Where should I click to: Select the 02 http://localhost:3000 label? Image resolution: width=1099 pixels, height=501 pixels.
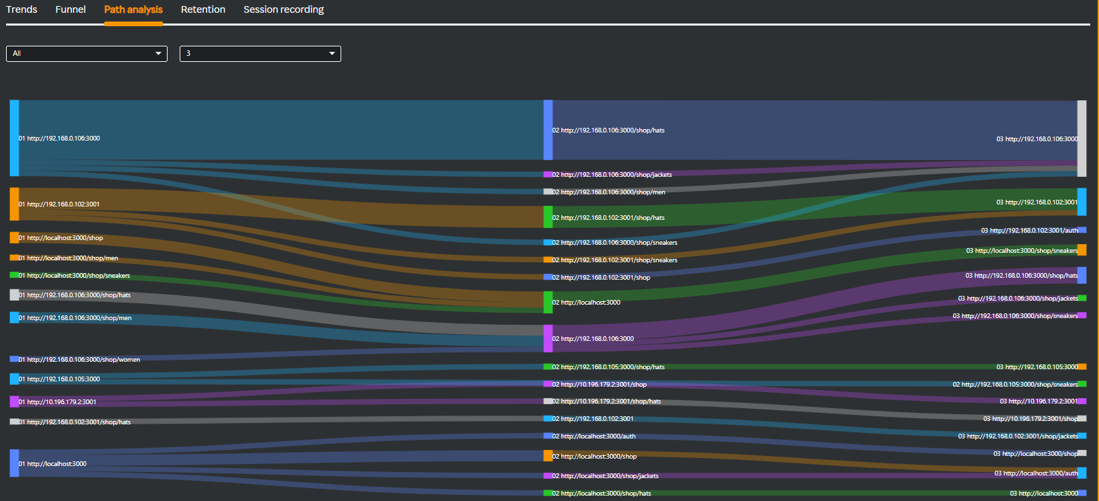click(586, 303)
